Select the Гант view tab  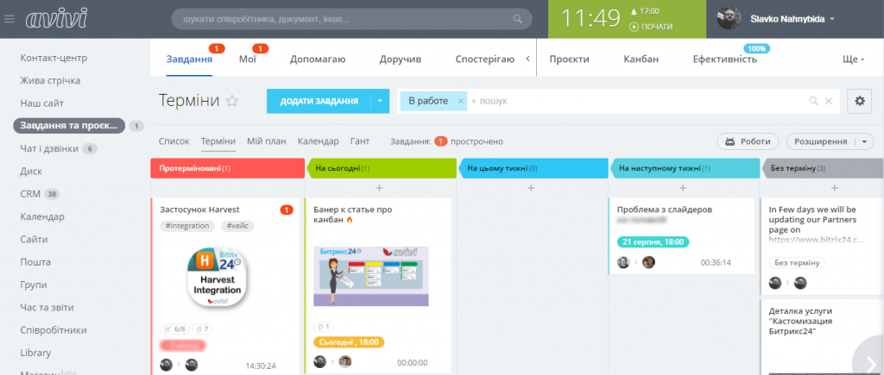point(360,141)
